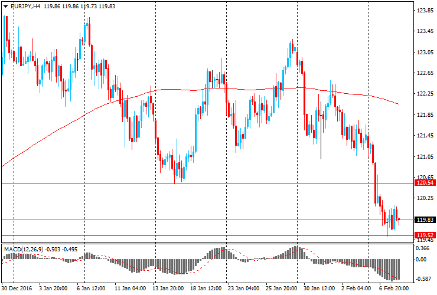
Task: Click the 123.85 price axis label
Action: (425, 11)
